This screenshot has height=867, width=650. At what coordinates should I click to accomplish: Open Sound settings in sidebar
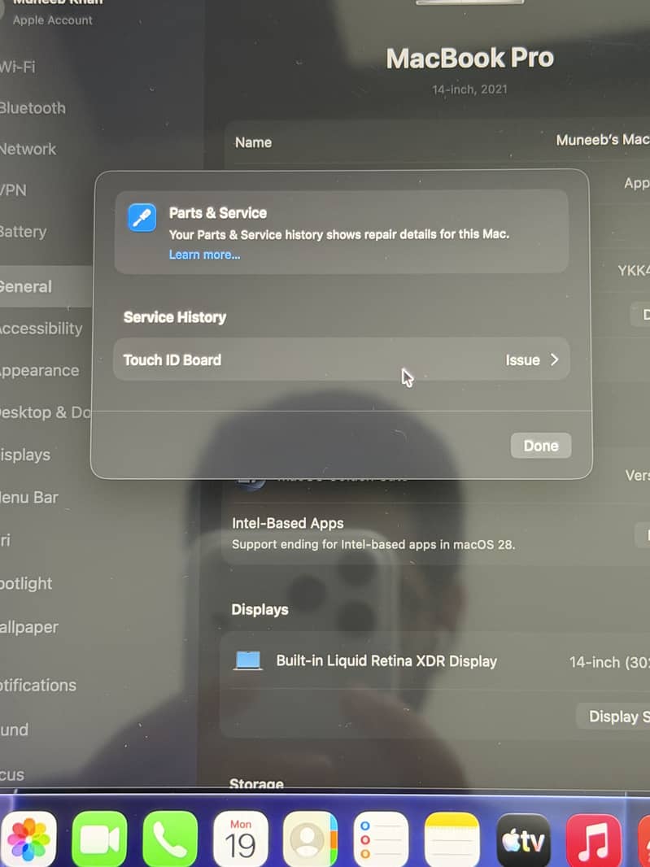(15, 730)
